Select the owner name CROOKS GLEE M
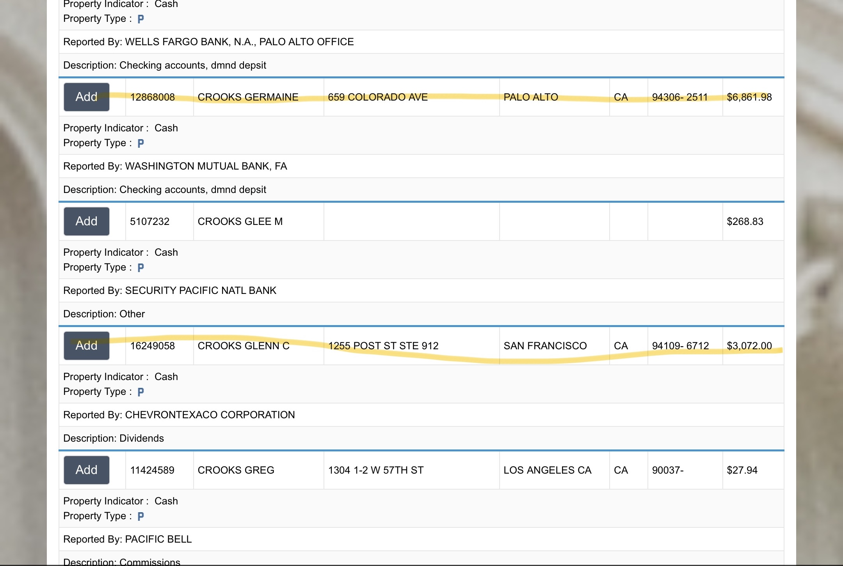 pos(240,221)
